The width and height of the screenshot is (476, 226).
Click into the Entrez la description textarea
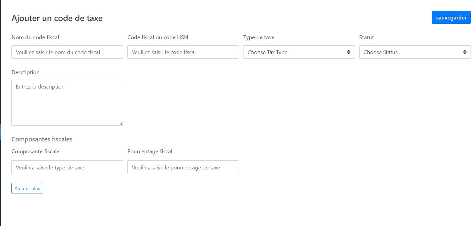[67, 103]
